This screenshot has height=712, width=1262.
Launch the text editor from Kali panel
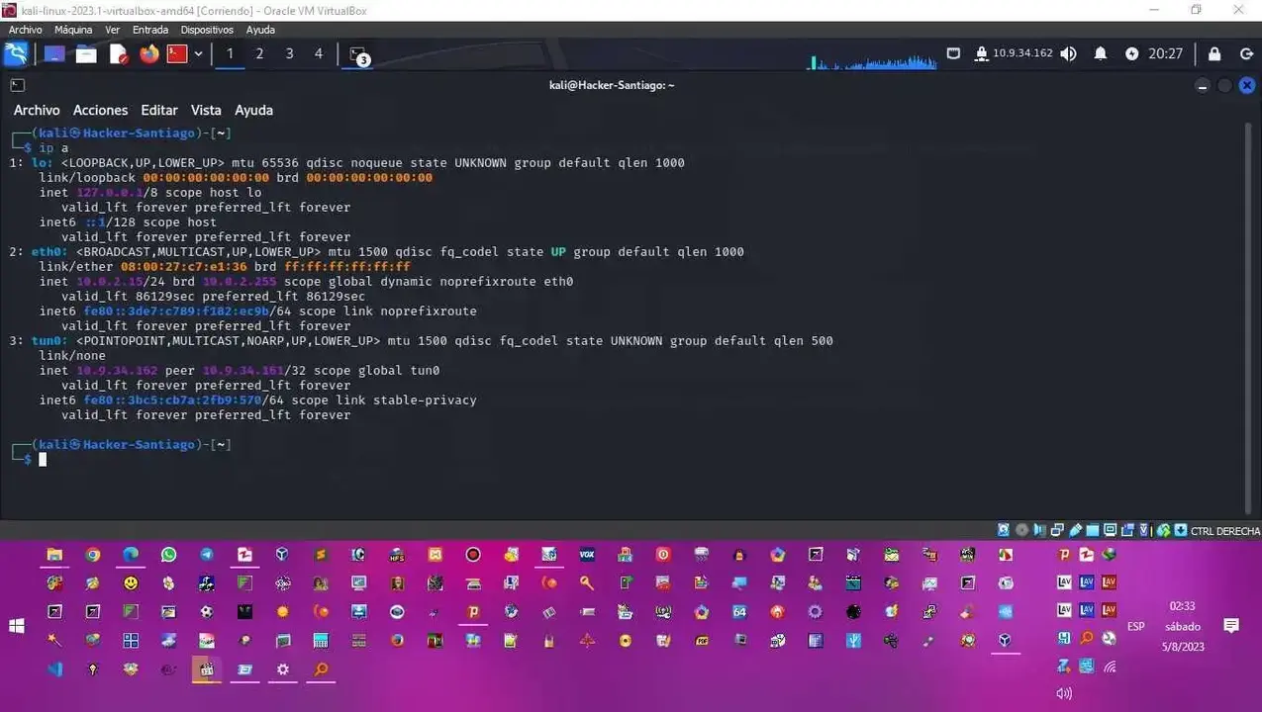coord(118,53)
